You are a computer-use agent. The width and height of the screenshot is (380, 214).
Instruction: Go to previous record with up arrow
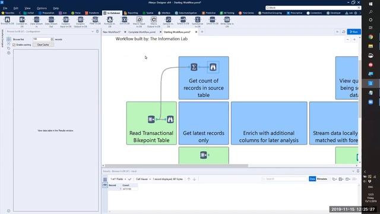click(189, 179)
